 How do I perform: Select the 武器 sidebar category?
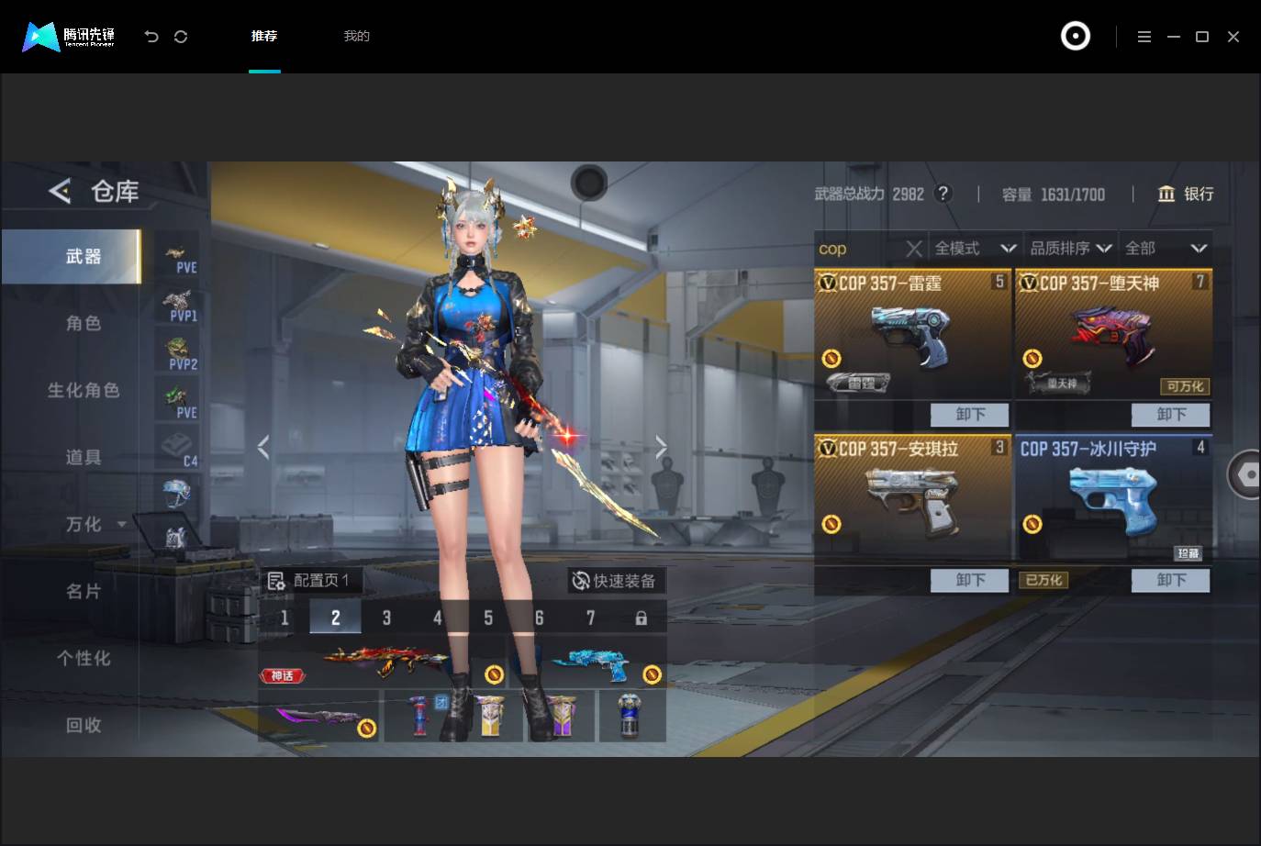click(72, 256)
